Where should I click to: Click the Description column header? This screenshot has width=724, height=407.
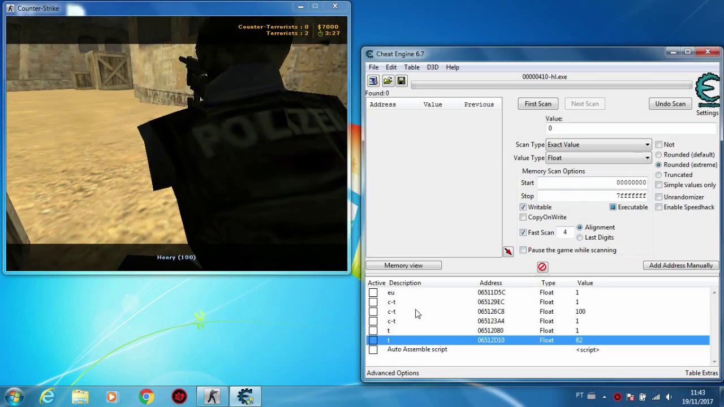405,283
